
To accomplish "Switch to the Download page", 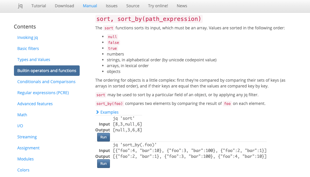I will point(64,6).
